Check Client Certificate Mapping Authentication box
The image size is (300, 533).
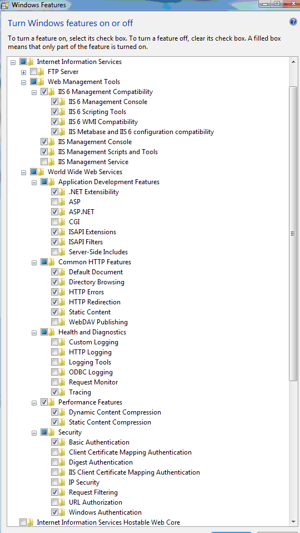[54, 452]
